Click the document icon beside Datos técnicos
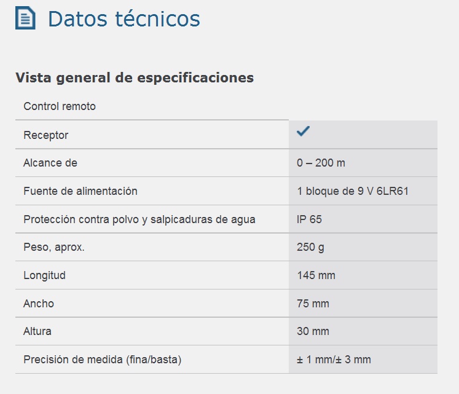Viewport: 459px width, 394px height. (25, 19)
